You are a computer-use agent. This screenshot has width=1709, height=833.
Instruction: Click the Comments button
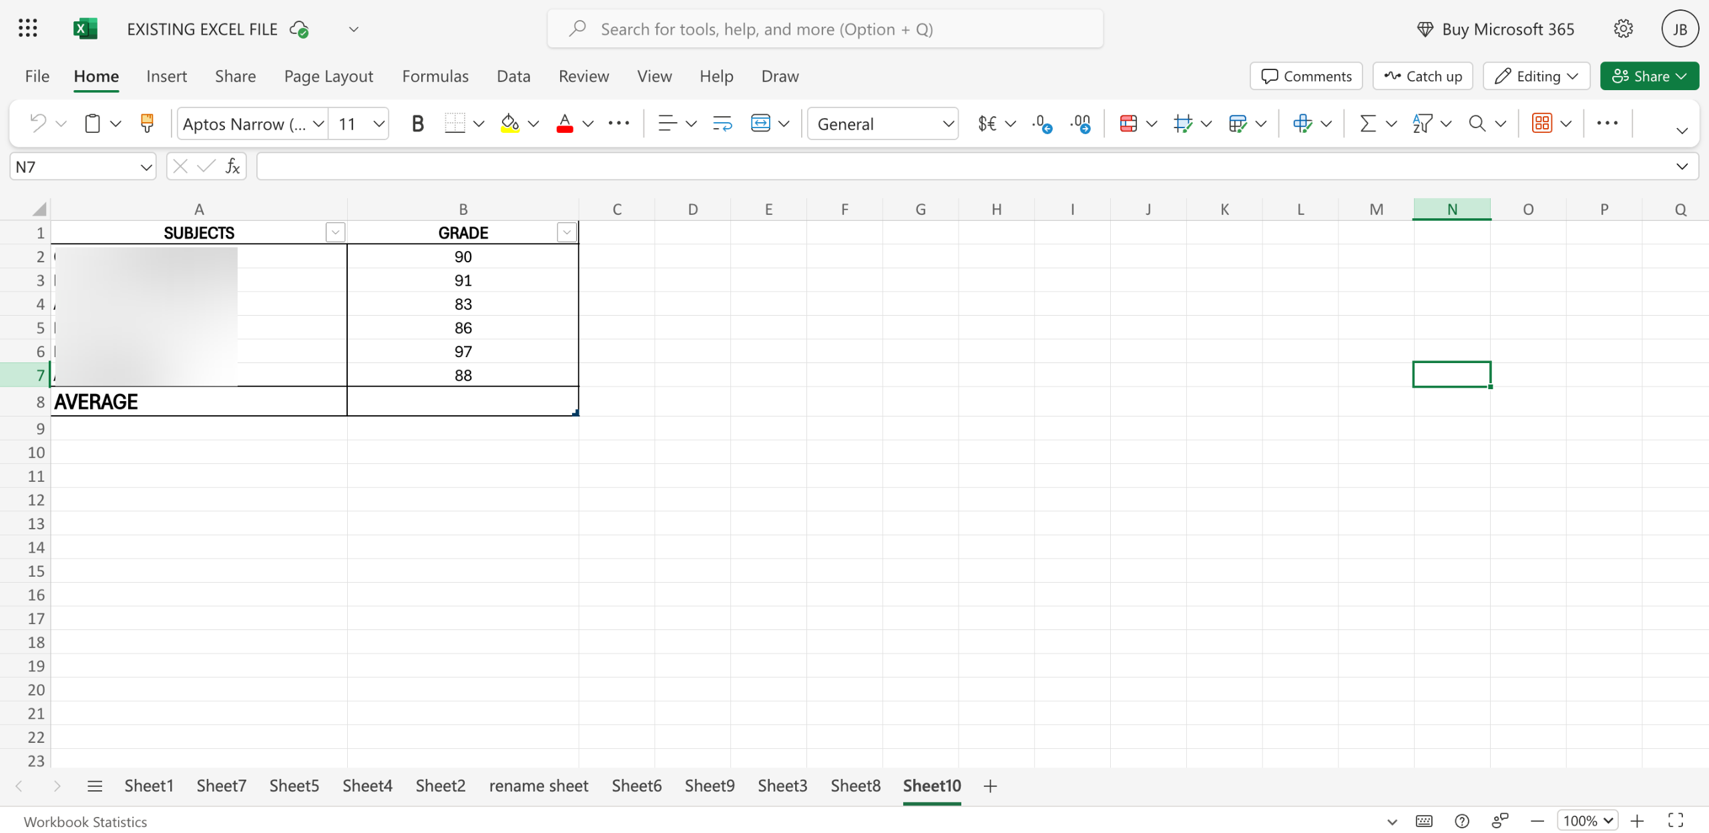1306,76
